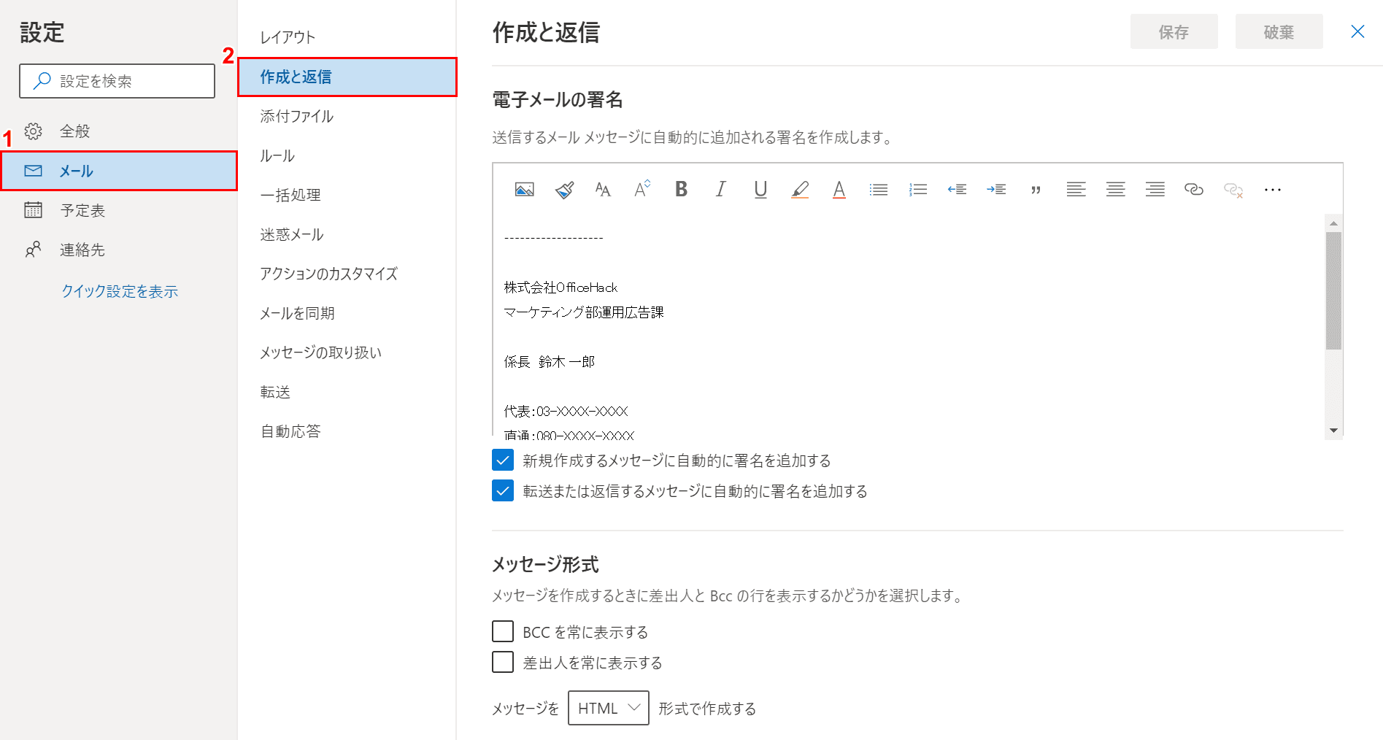Expand the HTML message format dropdown
The width and height of the screenshot is (1383, 740).
click(608, 708)
